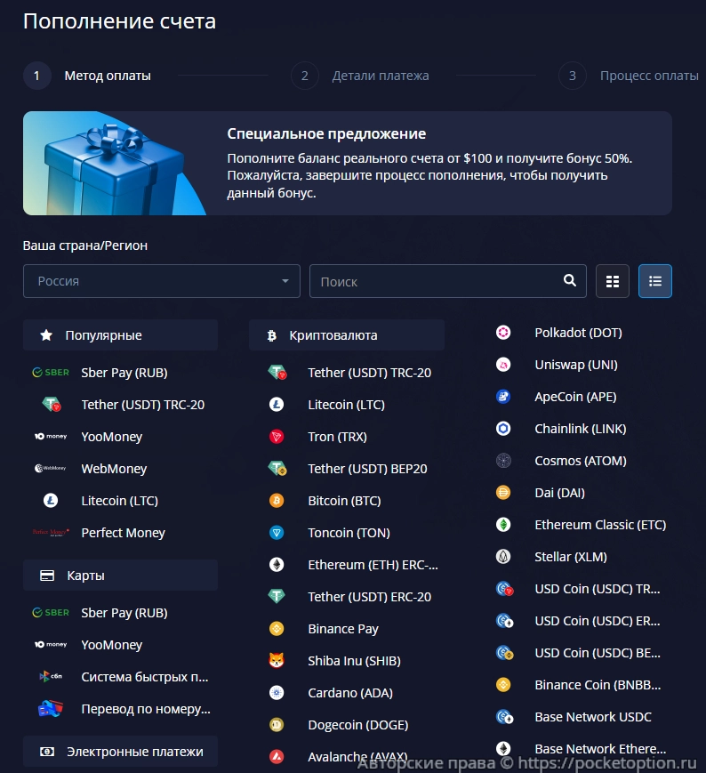Click the Поиск search field
This screenshot has width=706, height=773.
pos(447,281)
